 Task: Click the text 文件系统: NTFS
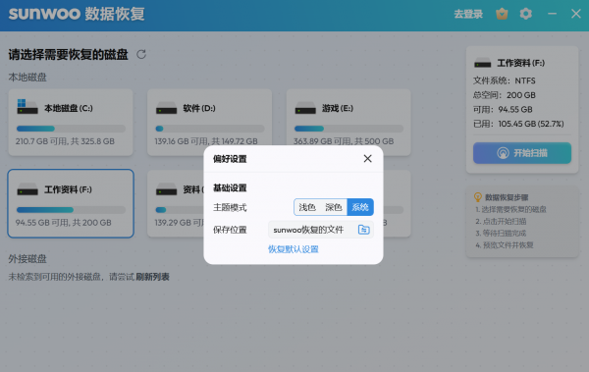pos(505,80)
